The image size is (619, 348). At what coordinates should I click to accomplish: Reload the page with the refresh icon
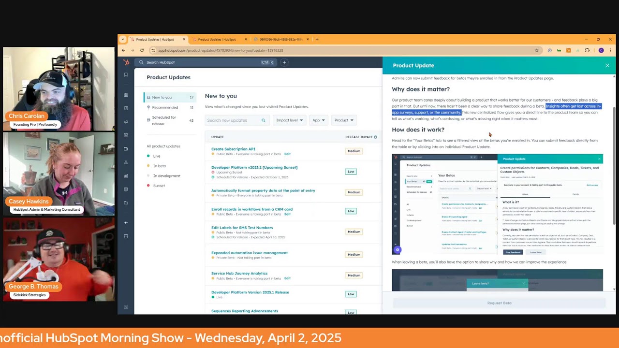coord(142,50)
